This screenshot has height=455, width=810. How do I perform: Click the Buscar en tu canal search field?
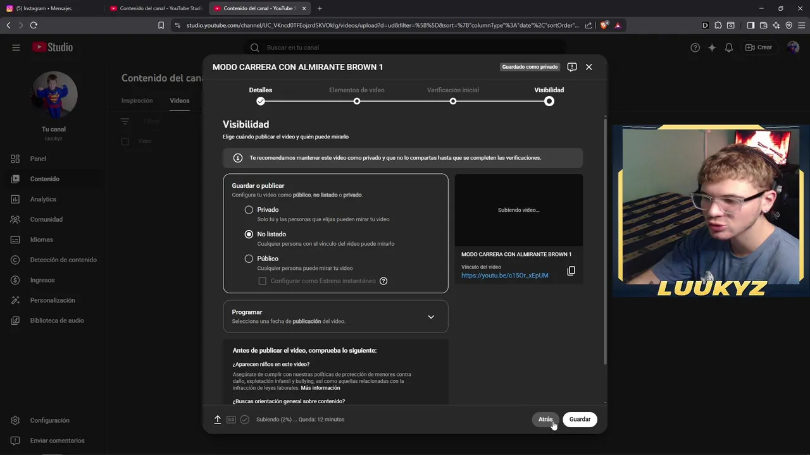pyautogui.click(x=405, y=47)
